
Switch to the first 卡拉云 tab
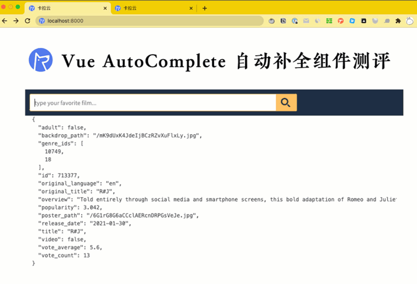[68, 8]
